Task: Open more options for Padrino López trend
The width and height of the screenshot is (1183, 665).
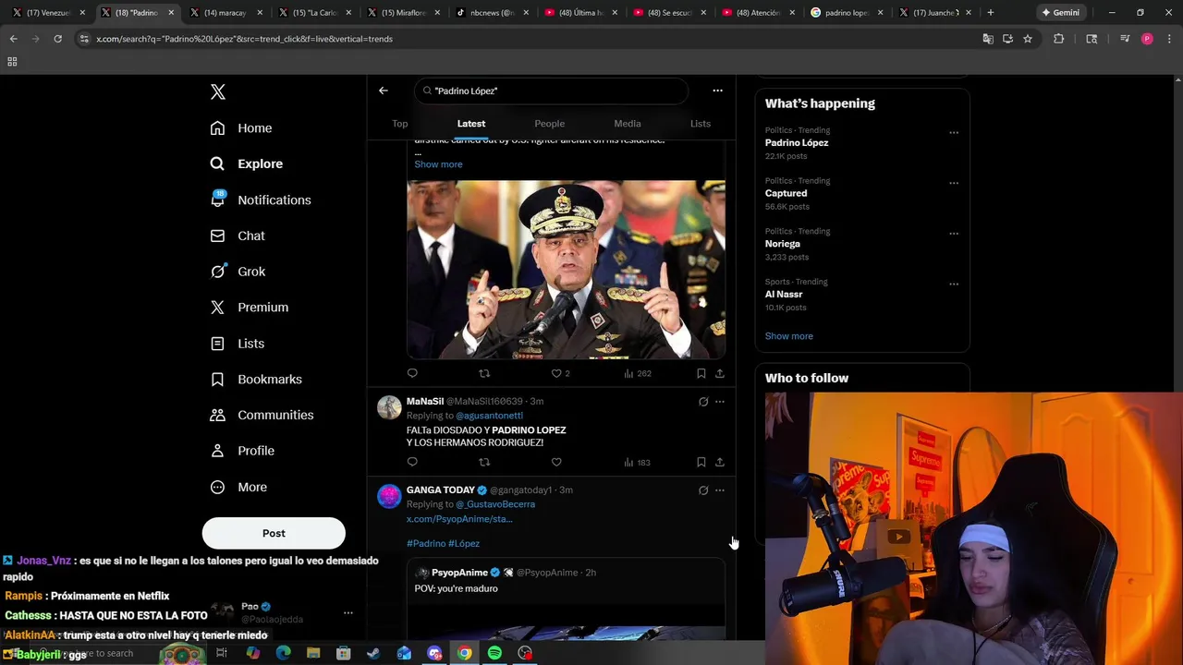Action: click(954, 132)
